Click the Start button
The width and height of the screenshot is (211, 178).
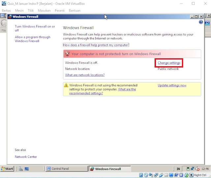(x=7, y=169)
